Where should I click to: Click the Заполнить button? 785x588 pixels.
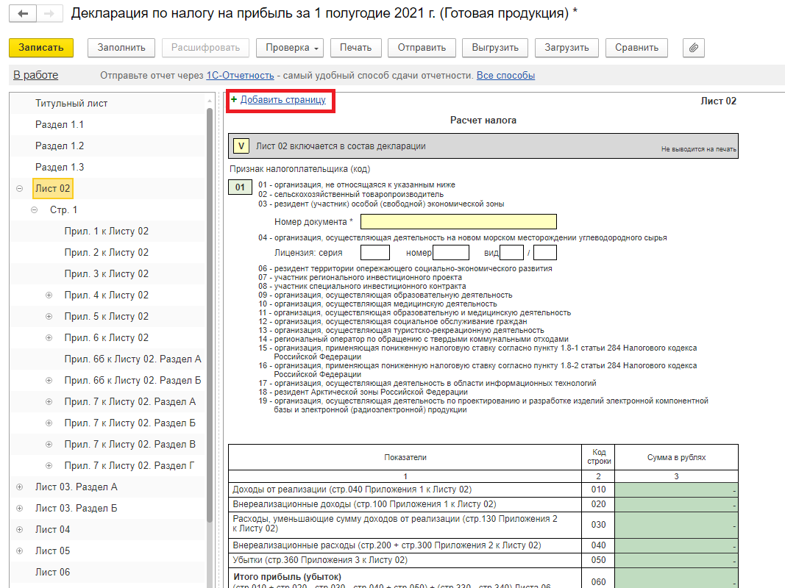tap(121, 48)
